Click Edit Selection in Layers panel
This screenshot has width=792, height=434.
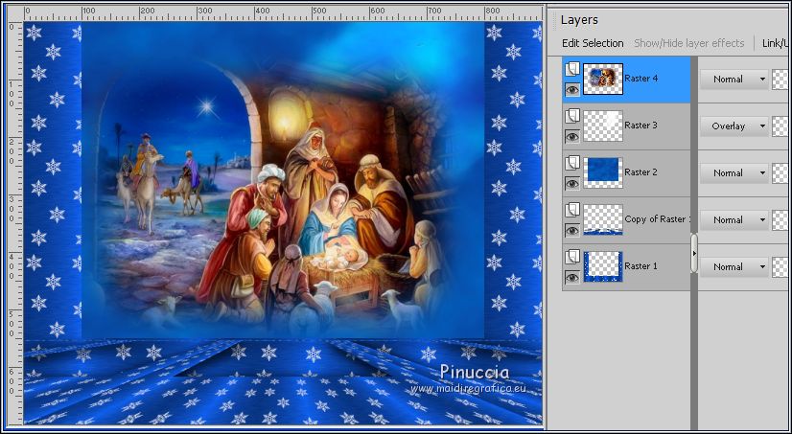[593, 43]
